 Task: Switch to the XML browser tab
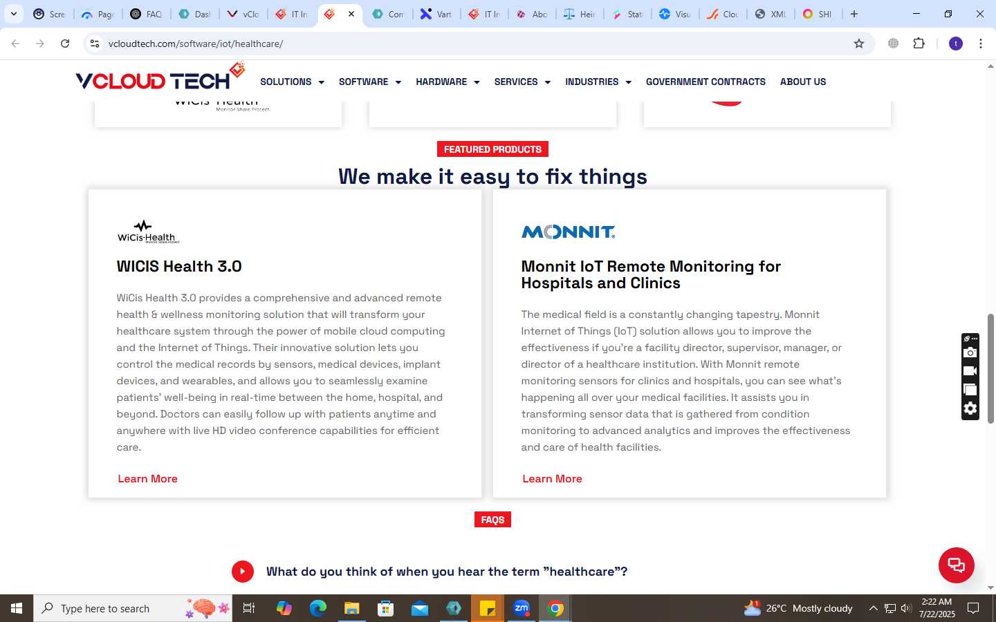(771, 14)
